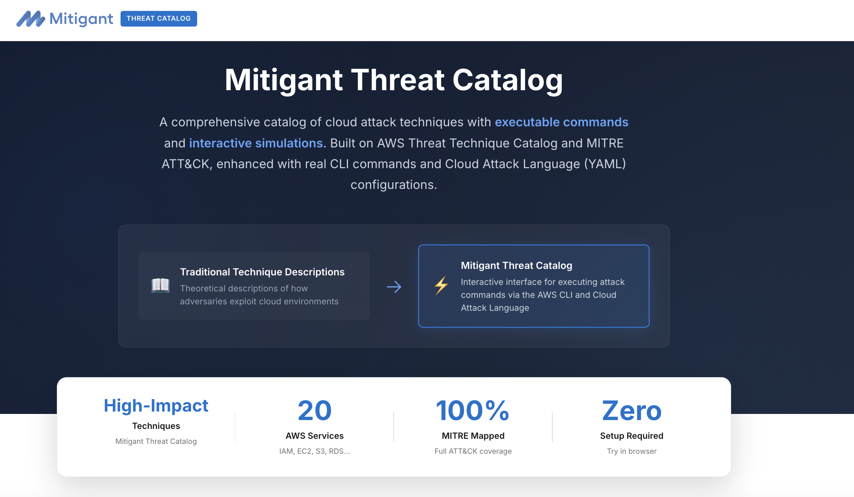
Task: Click the Mitigant logo icon
Action: pyautogui.click(x=31, y=19)
